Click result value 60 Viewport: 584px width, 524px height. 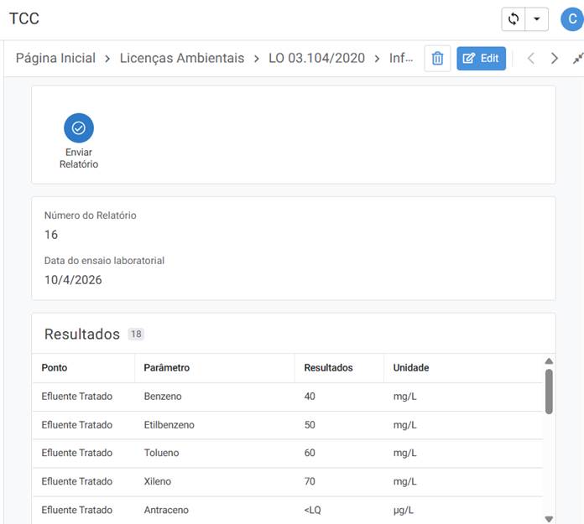click(x=310, y=453)
